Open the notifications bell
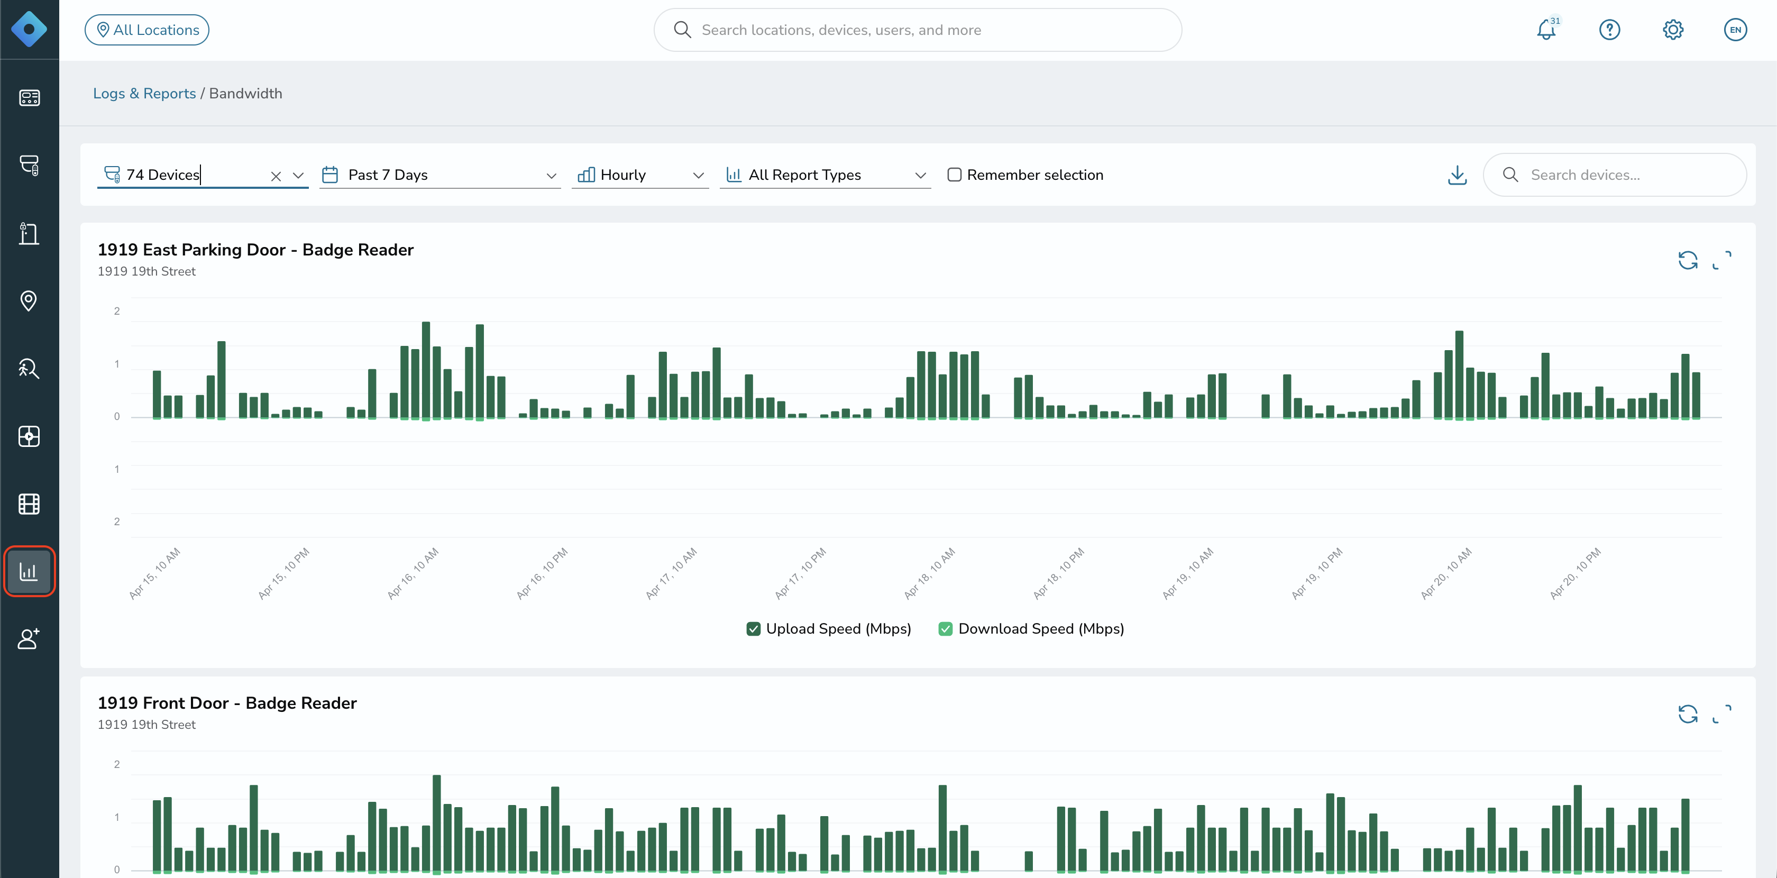The image size is (1777, 878). 1546,30
